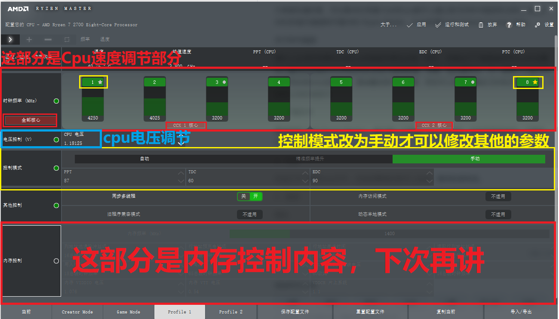Click Copy Current (复制当前) button

(445, 312)
